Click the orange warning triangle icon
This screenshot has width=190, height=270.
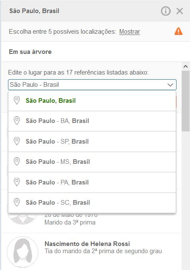179,32
